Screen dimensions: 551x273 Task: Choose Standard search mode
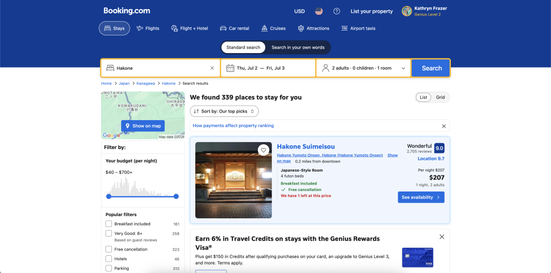[243, 47]
